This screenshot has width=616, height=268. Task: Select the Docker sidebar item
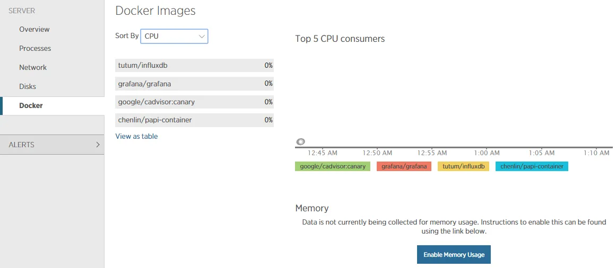click(31, 105)
